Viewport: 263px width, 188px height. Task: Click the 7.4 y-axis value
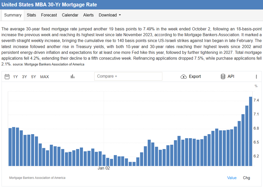click(256, 100)
